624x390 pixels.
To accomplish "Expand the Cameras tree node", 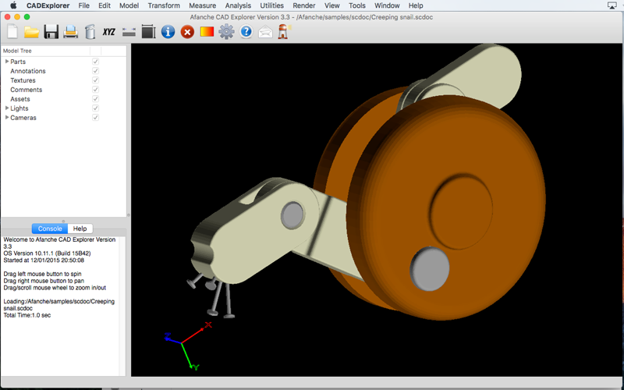I will (7, 118).
